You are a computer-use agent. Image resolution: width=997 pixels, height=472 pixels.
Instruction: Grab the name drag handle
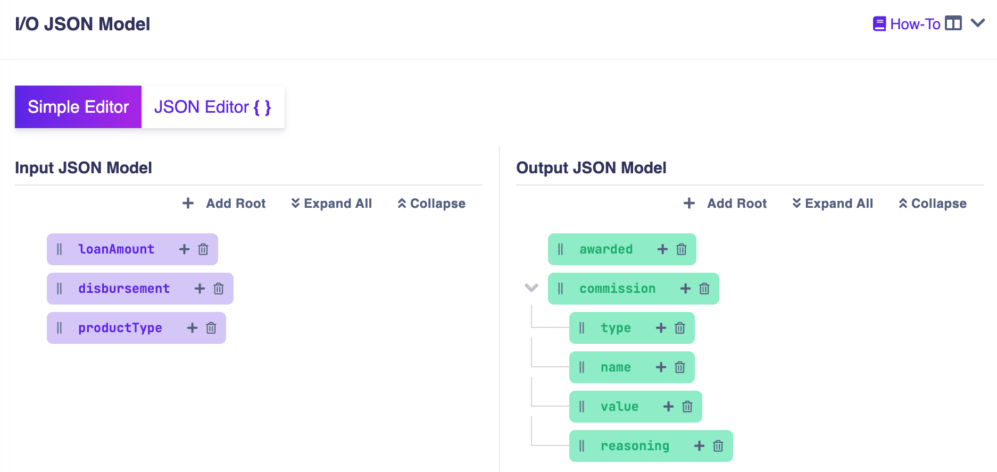582,367
